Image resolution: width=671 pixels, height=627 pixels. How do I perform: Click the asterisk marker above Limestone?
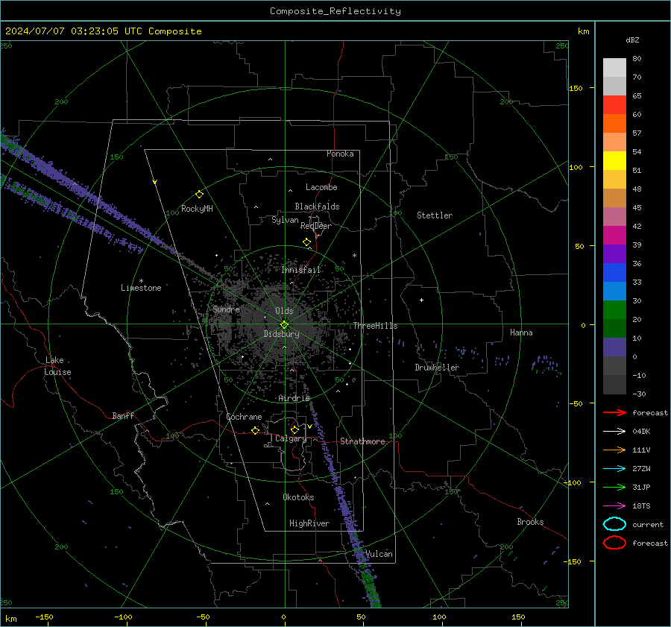(141, 281)
